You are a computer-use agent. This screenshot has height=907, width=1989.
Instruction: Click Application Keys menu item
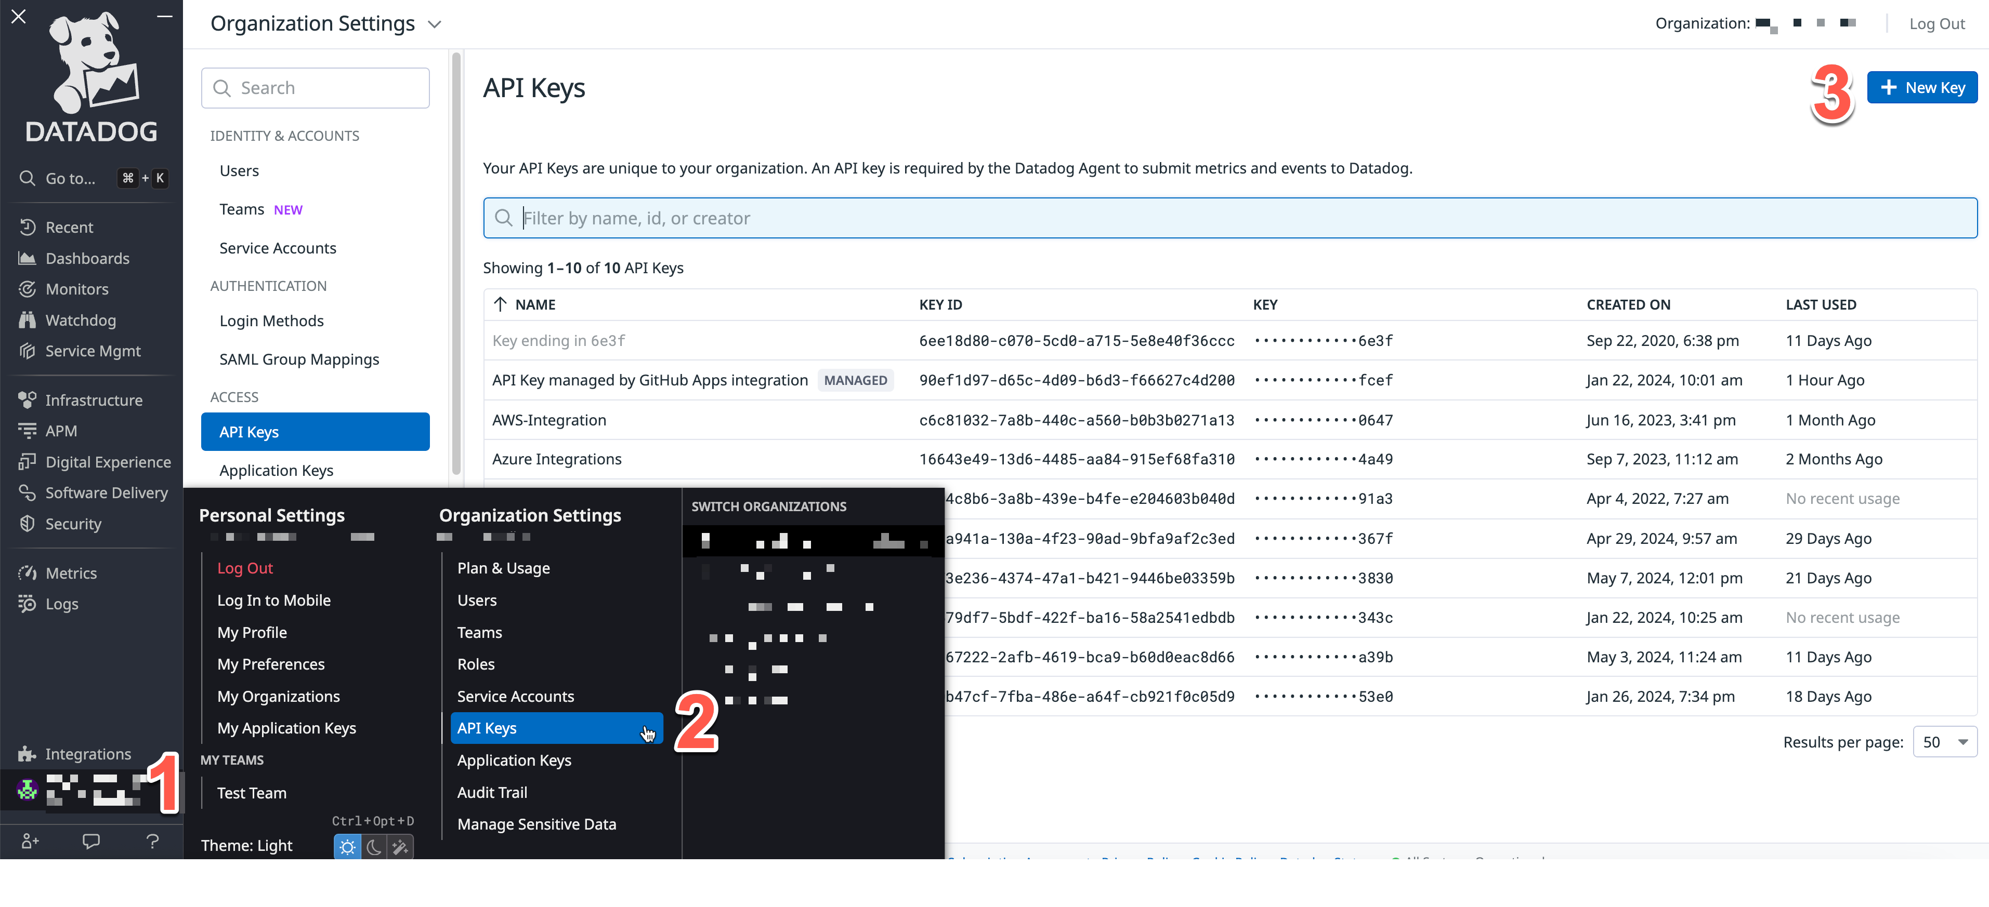coord(514,759)
